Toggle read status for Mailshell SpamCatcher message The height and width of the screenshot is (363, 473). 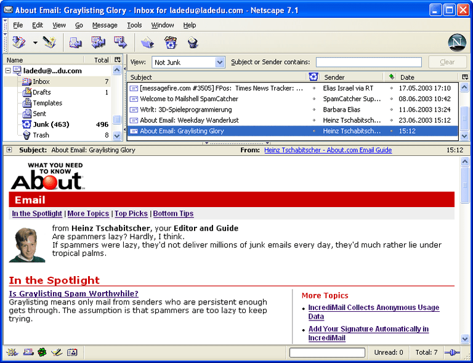tap(392, 99)
